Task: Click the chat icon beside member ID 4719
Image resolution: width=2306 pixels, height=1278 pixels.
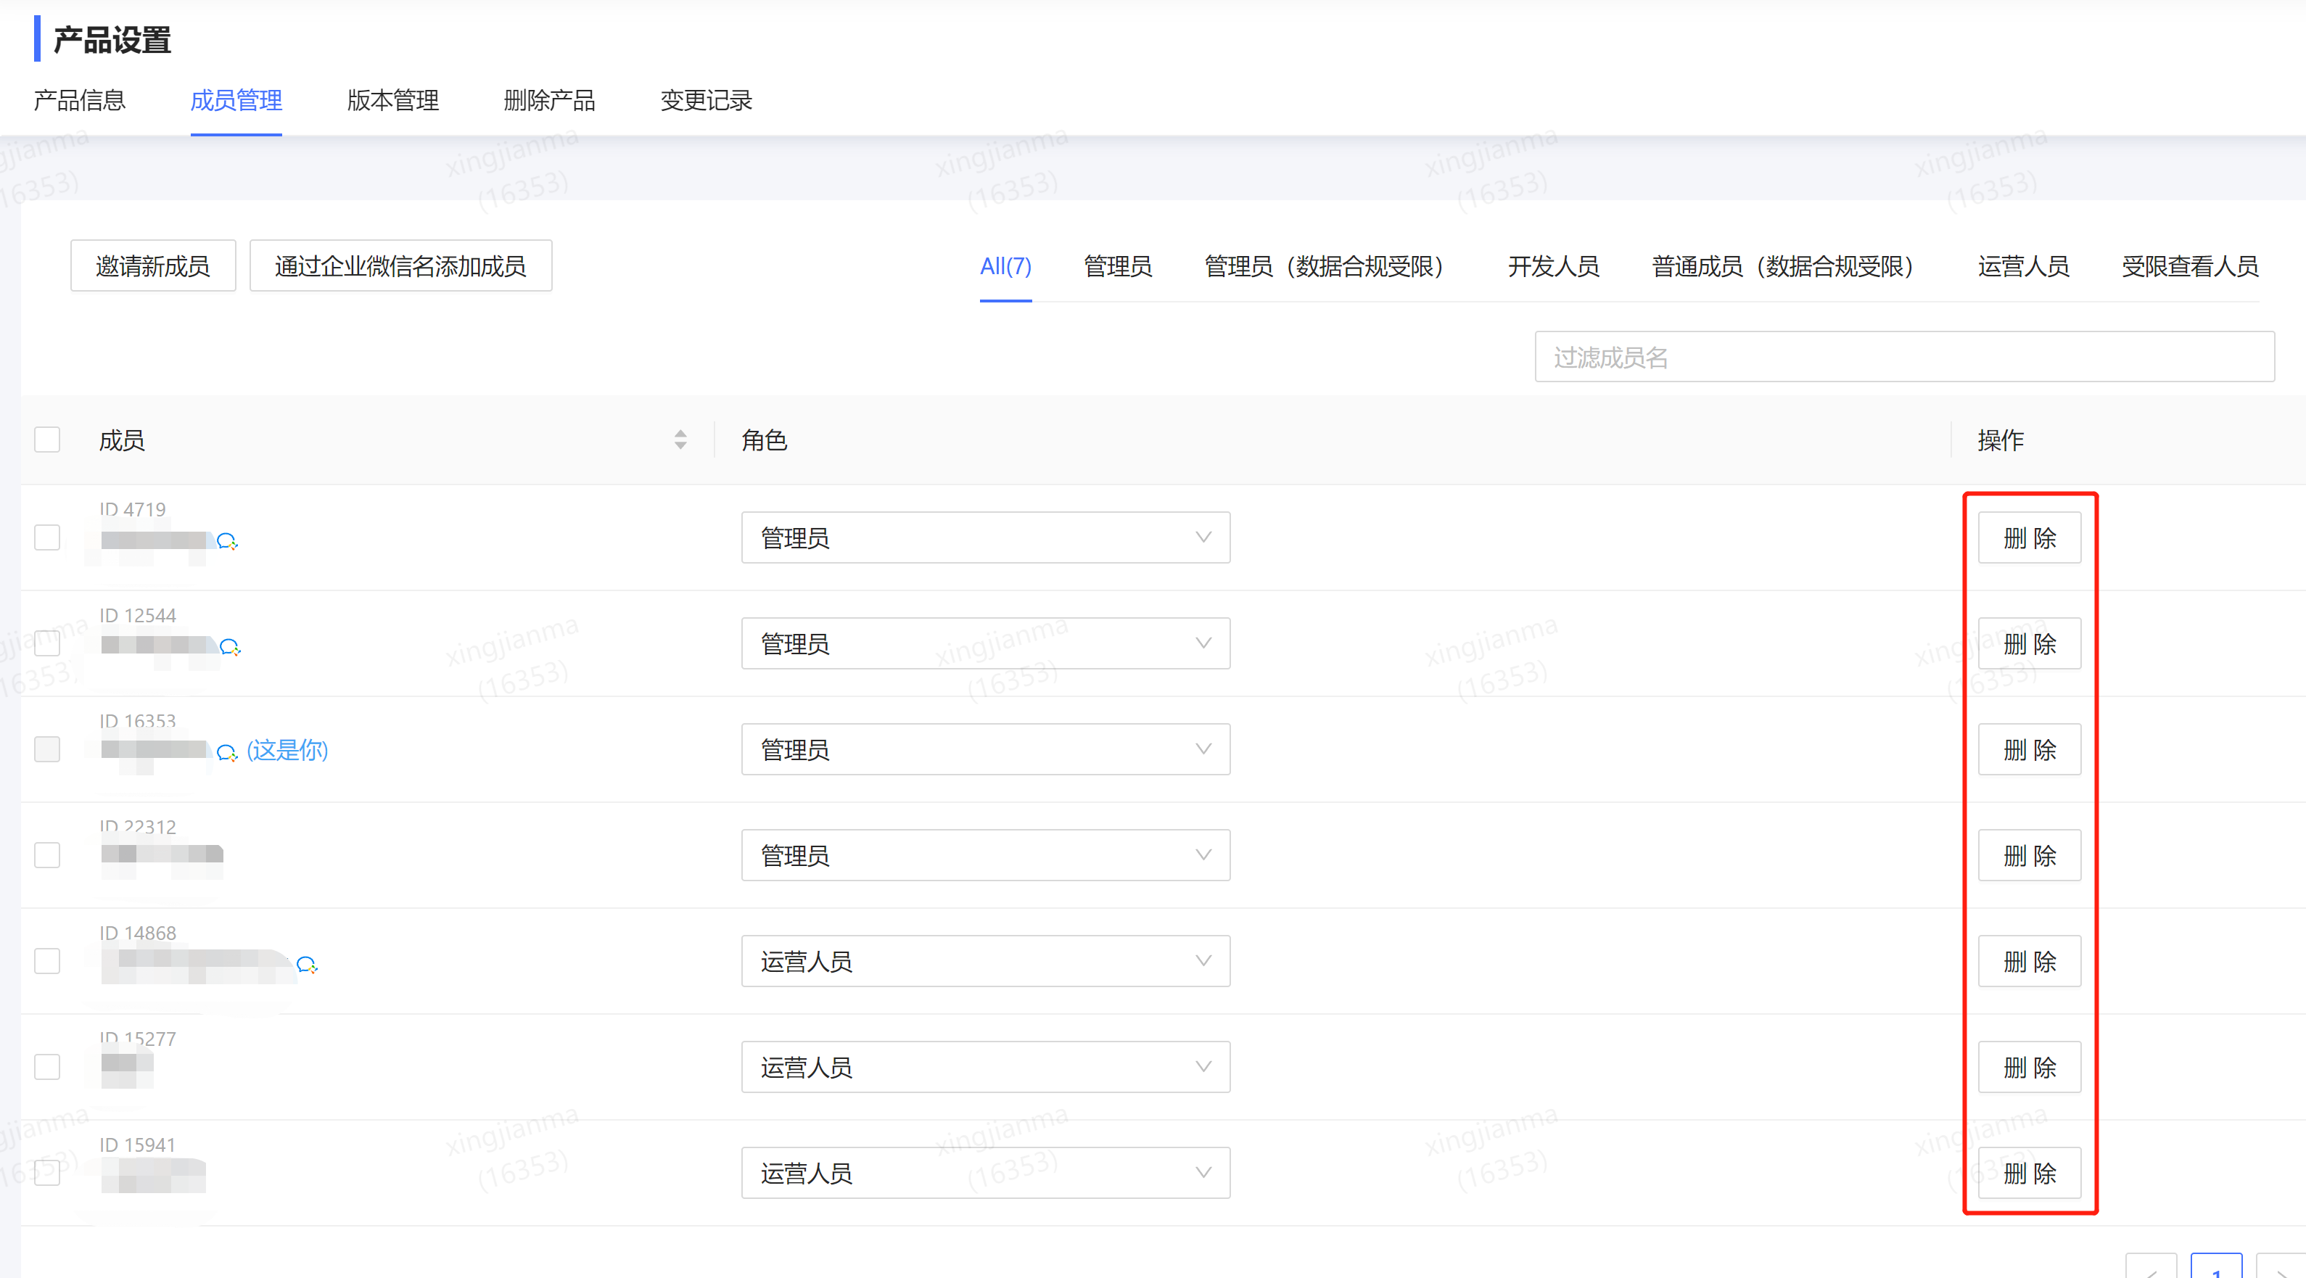Action: point(227,542)
